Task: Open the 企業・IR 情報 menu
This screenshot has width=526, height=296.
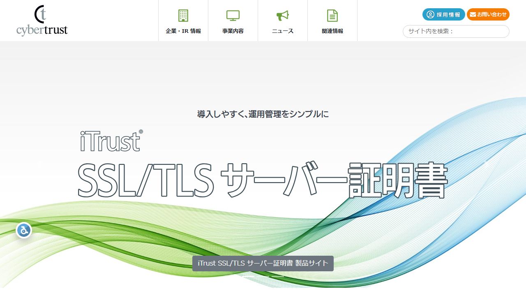Action: coord(183,21)
